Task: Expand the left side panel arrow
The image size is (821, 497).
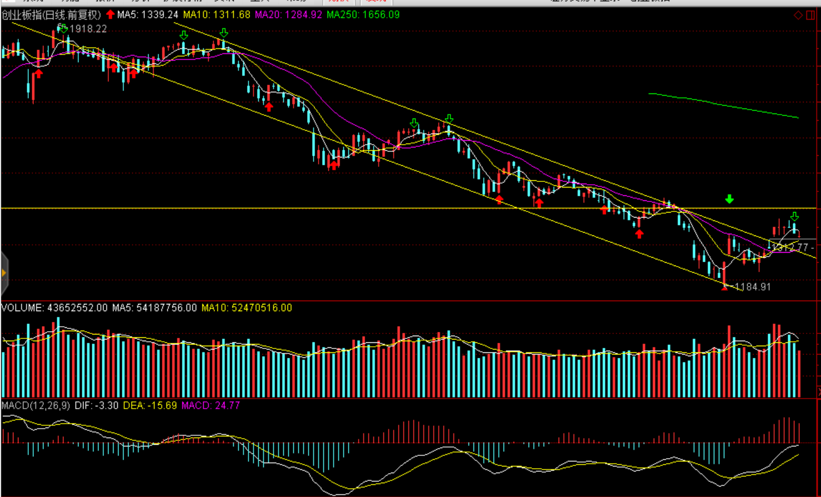Action: [4, 273]
